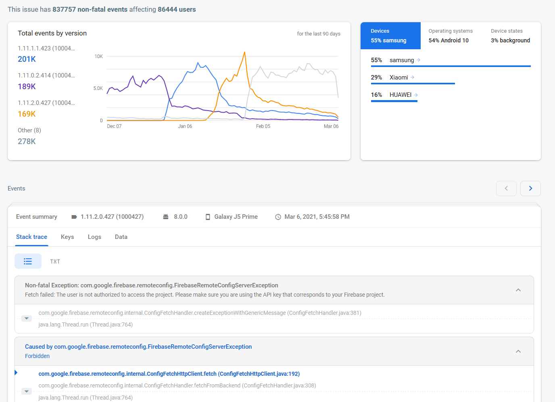555x402 pixels.
Task: Open the Logs tab
Action: coord(94,237)
